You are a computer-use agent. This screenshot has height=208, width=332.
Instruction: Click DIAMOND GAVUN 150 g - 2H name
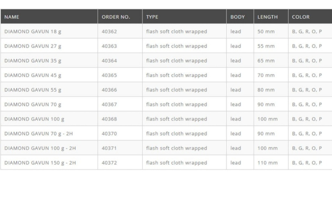point(40,163)
